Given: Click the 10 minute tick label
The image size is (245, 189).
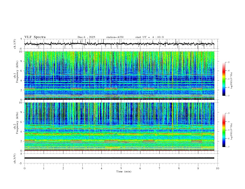Looking at the screenshot, I should click(217, 168).
